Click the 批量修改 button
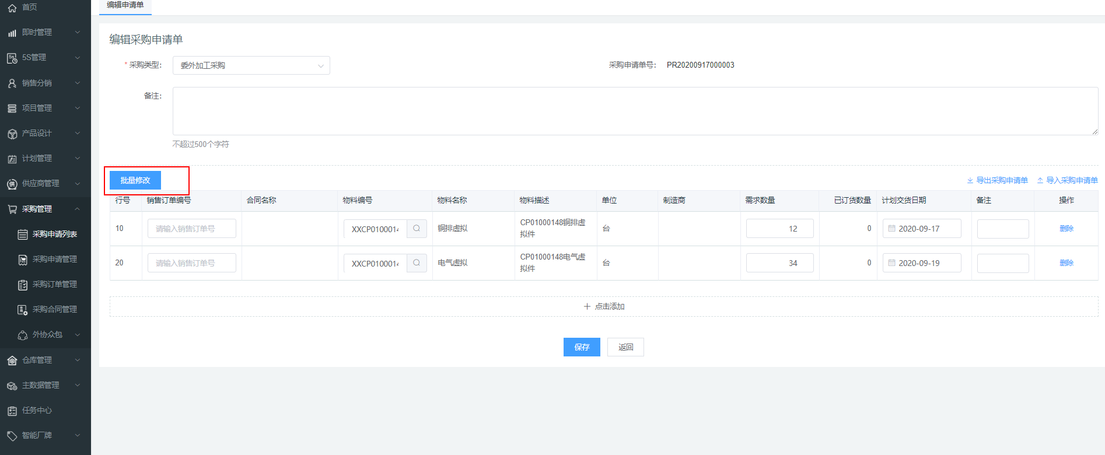This screenshot has height=455, width=1105. 135,180
